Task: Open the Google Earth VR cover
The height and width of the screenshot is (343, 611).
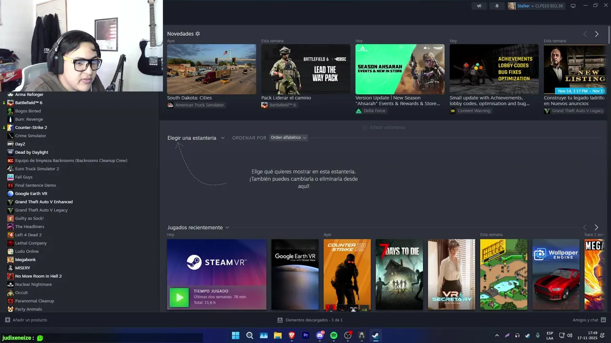Action: coord(295,274)
